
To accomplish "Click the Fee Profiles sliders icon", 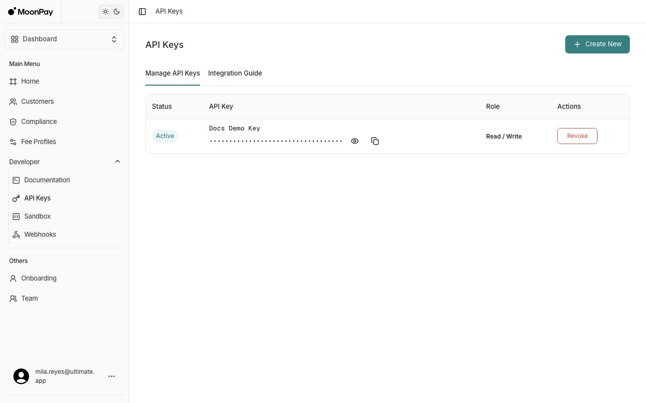I will 13,142.
